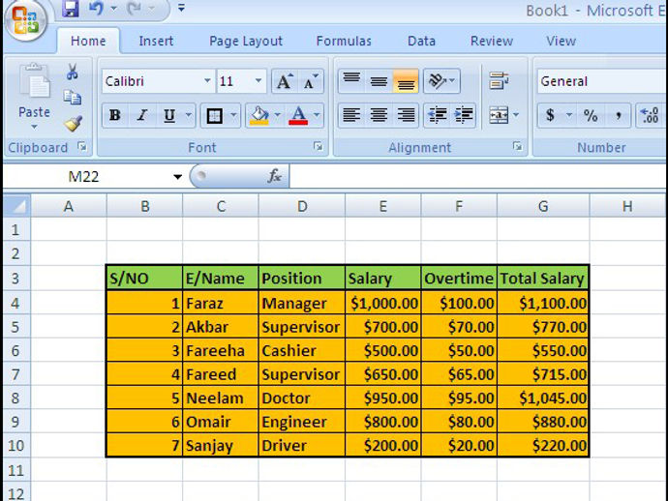Viewport: 668px width, 501px height.
Task: Apply Comma Style format
Action: coord(618,115)
